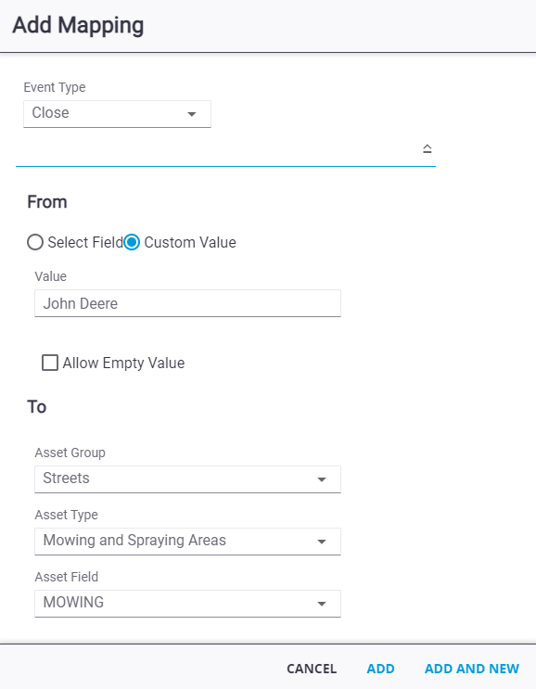Click the Value field containing John Deere
The width and height of the screenshot is (536, 689).
pyautogui.click(x=187, y=303)
